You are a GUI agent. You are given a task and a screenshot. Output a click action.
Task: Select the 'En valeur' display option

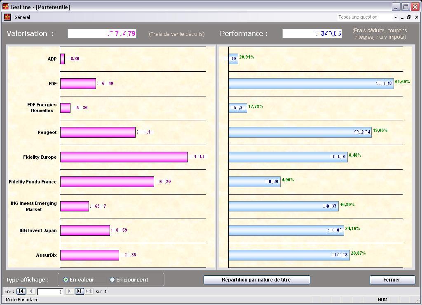[x=79, y=280]
